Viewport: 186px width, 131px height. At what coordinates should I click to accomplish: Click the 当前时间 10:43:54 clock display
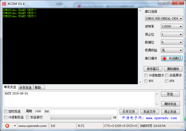pos(153,126)
